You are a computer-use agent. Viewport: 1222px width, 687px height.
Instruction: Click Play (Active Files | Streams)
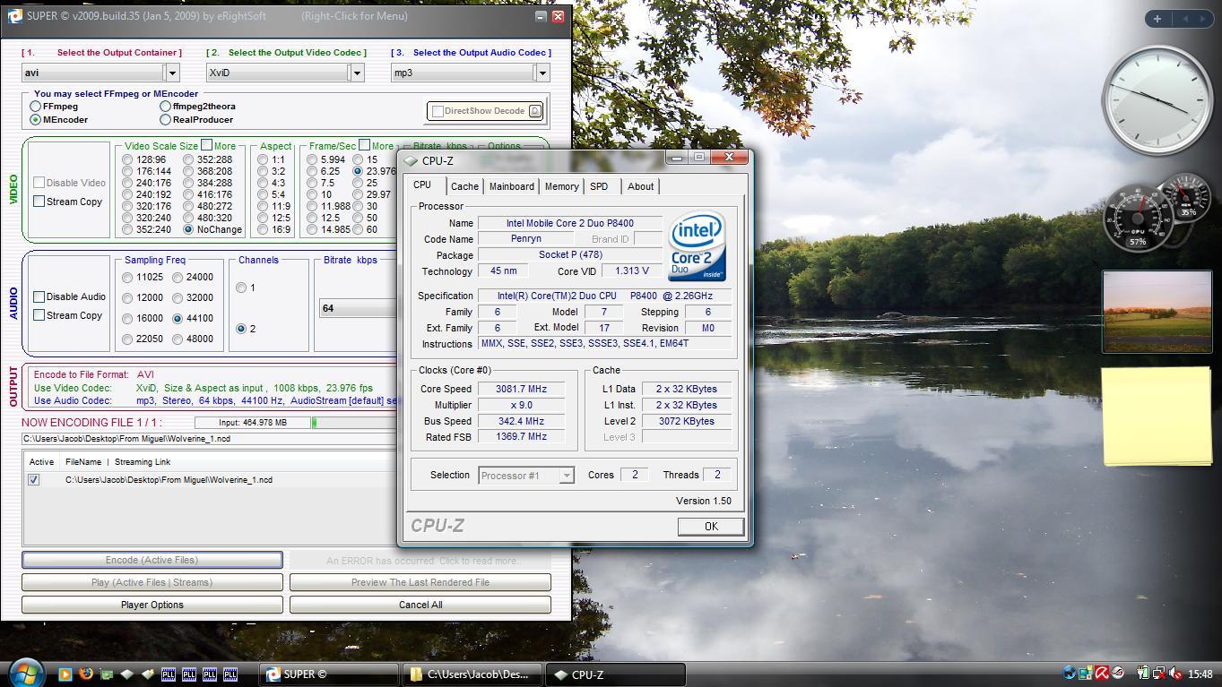coord(152,582)
